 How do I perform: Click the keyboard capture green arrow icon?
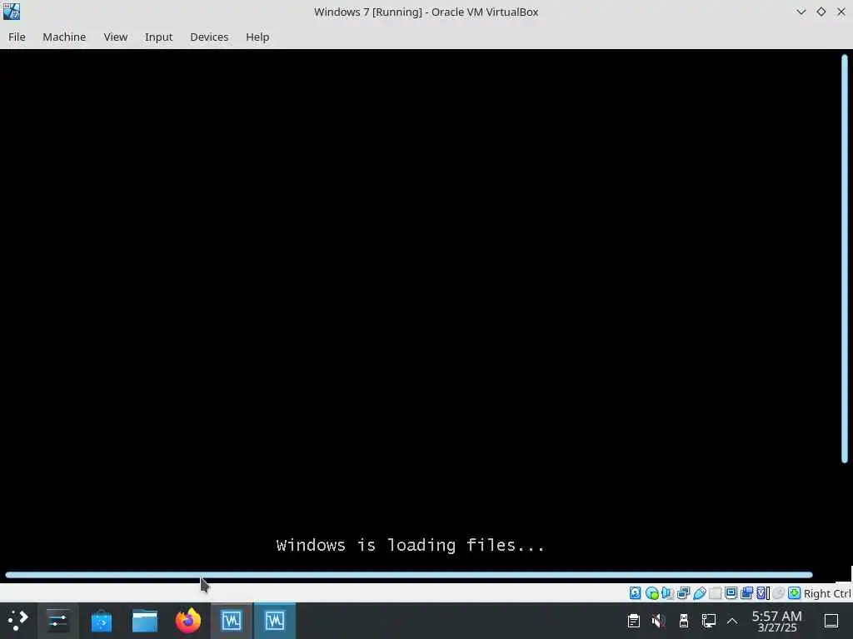pos(794,592)
